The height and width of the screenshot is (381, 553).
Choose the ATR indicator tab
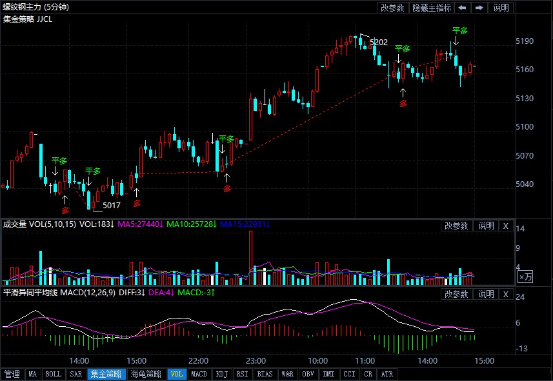tap(387, 374)
